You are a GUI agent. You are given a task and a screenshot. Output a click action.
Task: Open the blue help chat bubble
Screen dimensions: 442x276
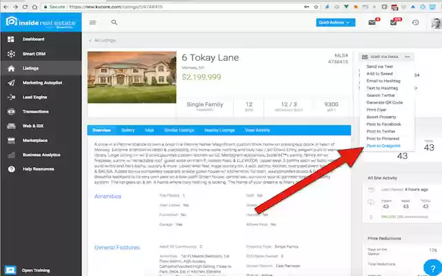coord(433,268)
